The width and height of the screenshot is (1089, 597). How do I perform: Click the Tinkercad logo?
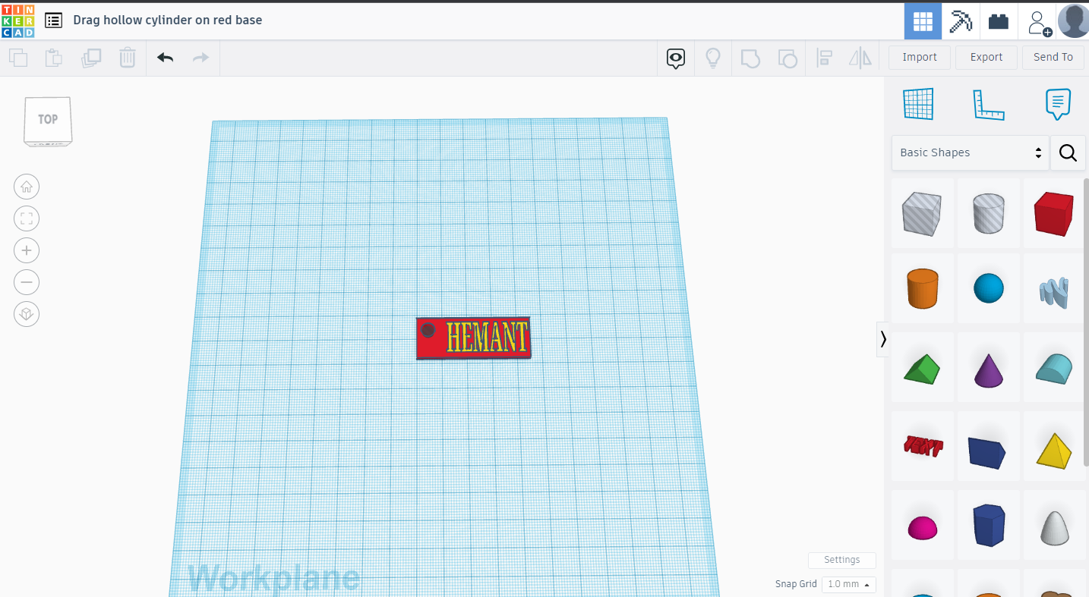coord(17,20)
